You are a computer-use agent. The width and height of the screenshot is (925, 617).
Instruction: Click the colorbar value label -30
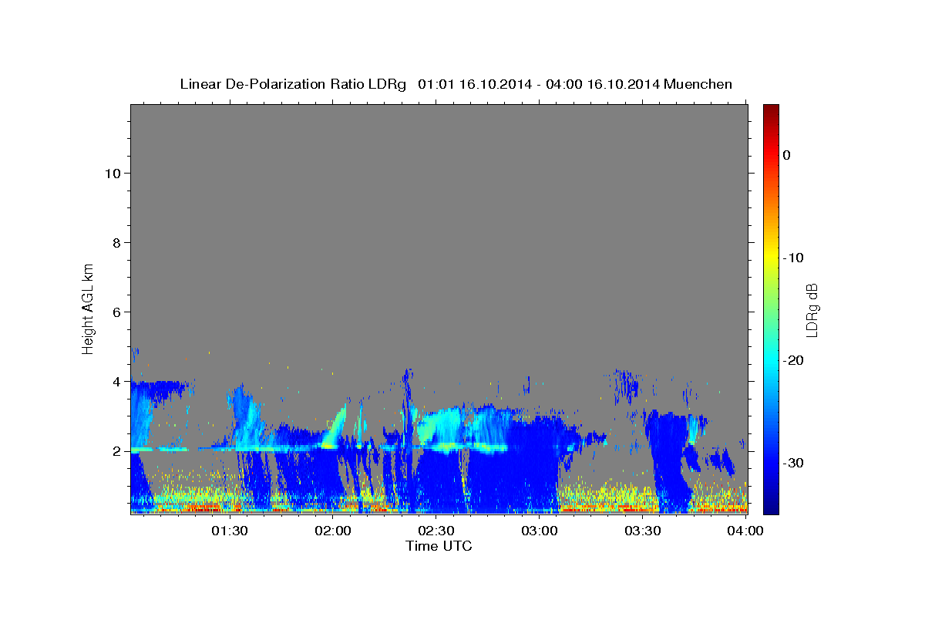(x=794, y=463)
